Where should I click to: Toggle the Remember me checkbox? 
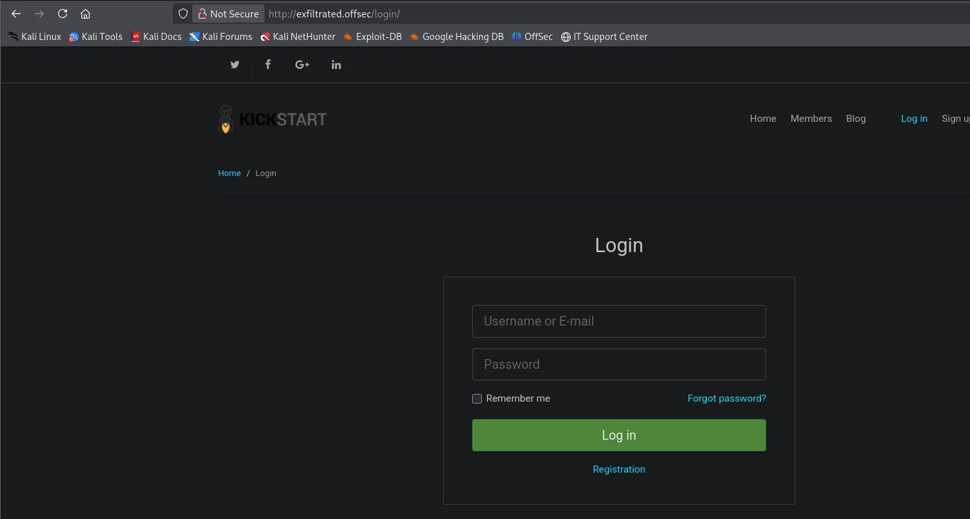[477, 398]
